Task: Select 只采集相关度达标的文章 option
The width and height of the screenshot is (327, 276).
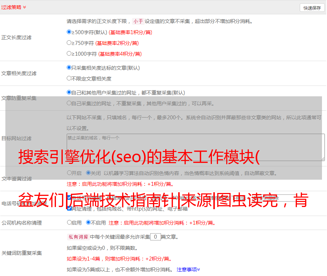Action: (x=69, y=68)
